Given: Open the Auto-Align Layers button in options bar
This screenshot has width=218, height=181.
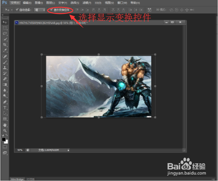Looking at the screenshot, I should [x=149, y=10].
